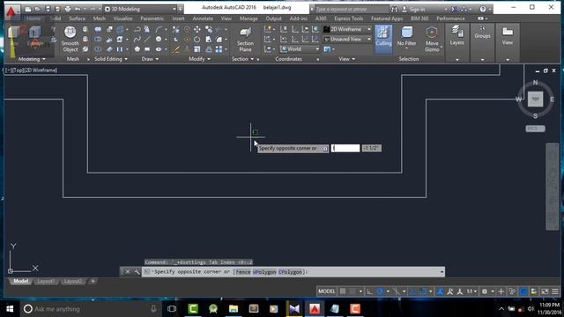The height and width of the screenshot is (317, 564).
Task: Open the View panel folder button
Action: tap(508, 36)
